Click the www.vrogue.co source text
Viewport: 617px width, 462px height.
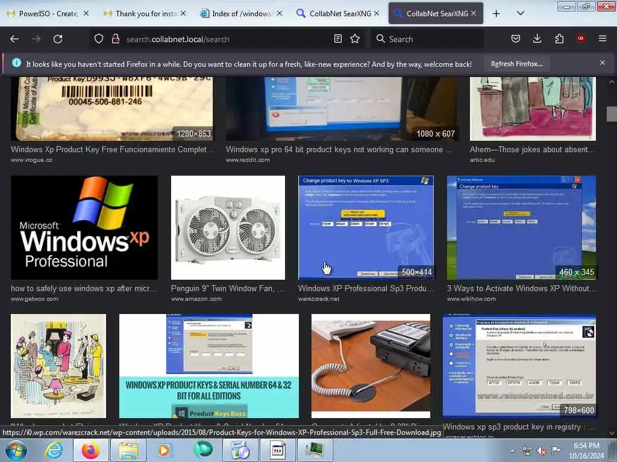point(31,160)
